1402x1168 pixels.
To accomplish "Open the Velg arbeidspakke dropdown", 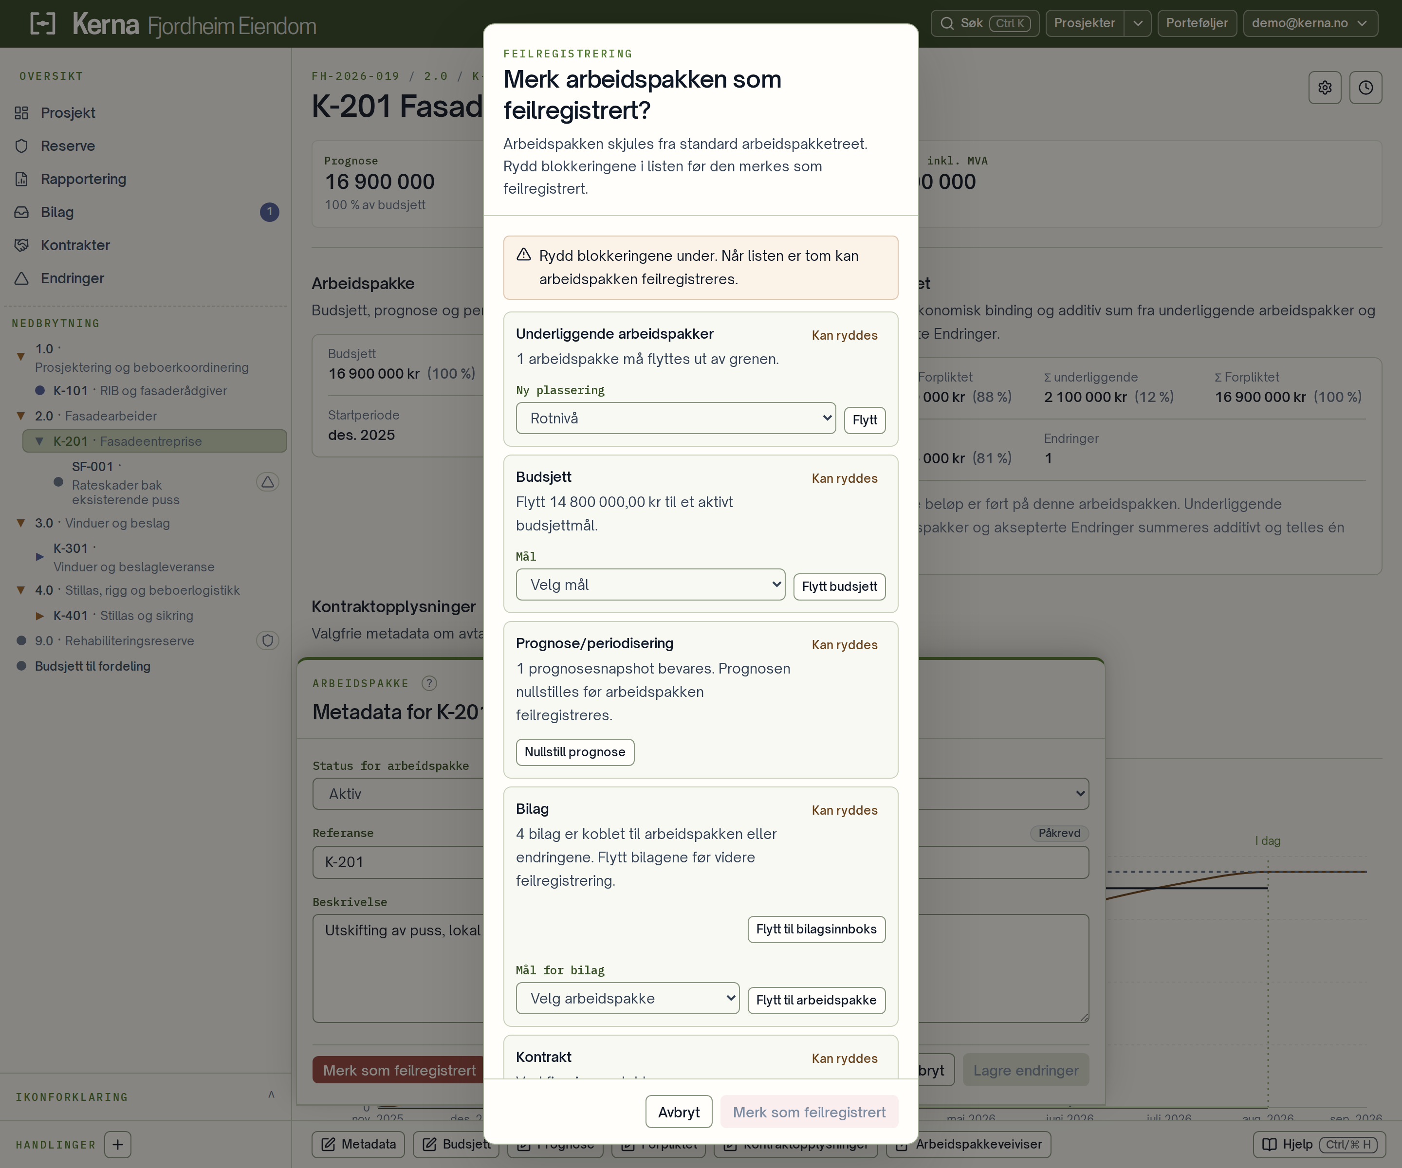I will [627, 999].
